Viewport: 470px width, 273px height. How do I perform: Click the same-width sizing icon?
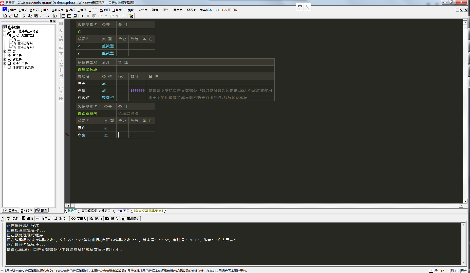point(61,88)
